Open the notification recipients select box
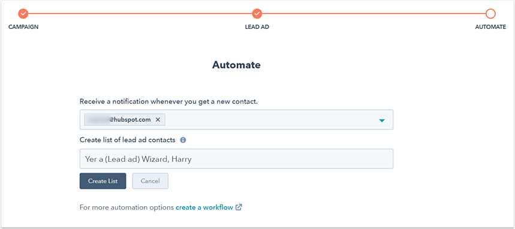Screen dimensions: 515x229 tap(236, 119)
